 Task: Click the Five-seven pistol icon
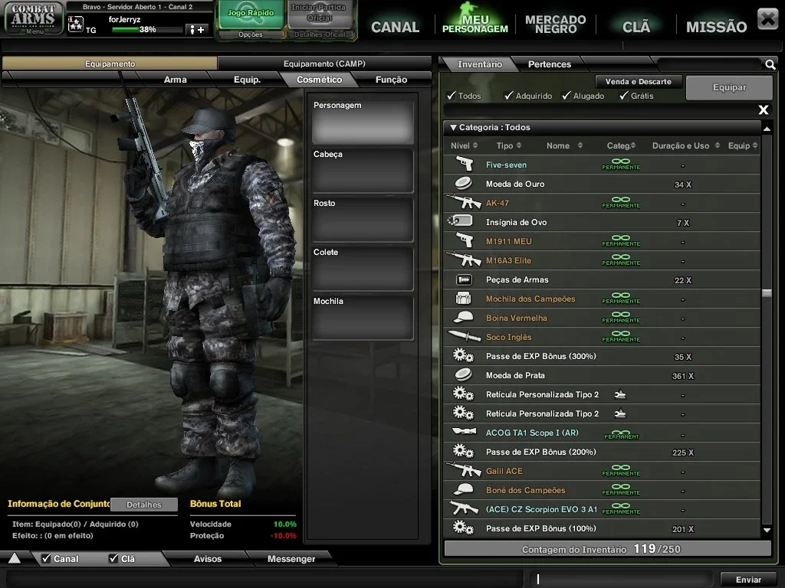pos(465,164)
